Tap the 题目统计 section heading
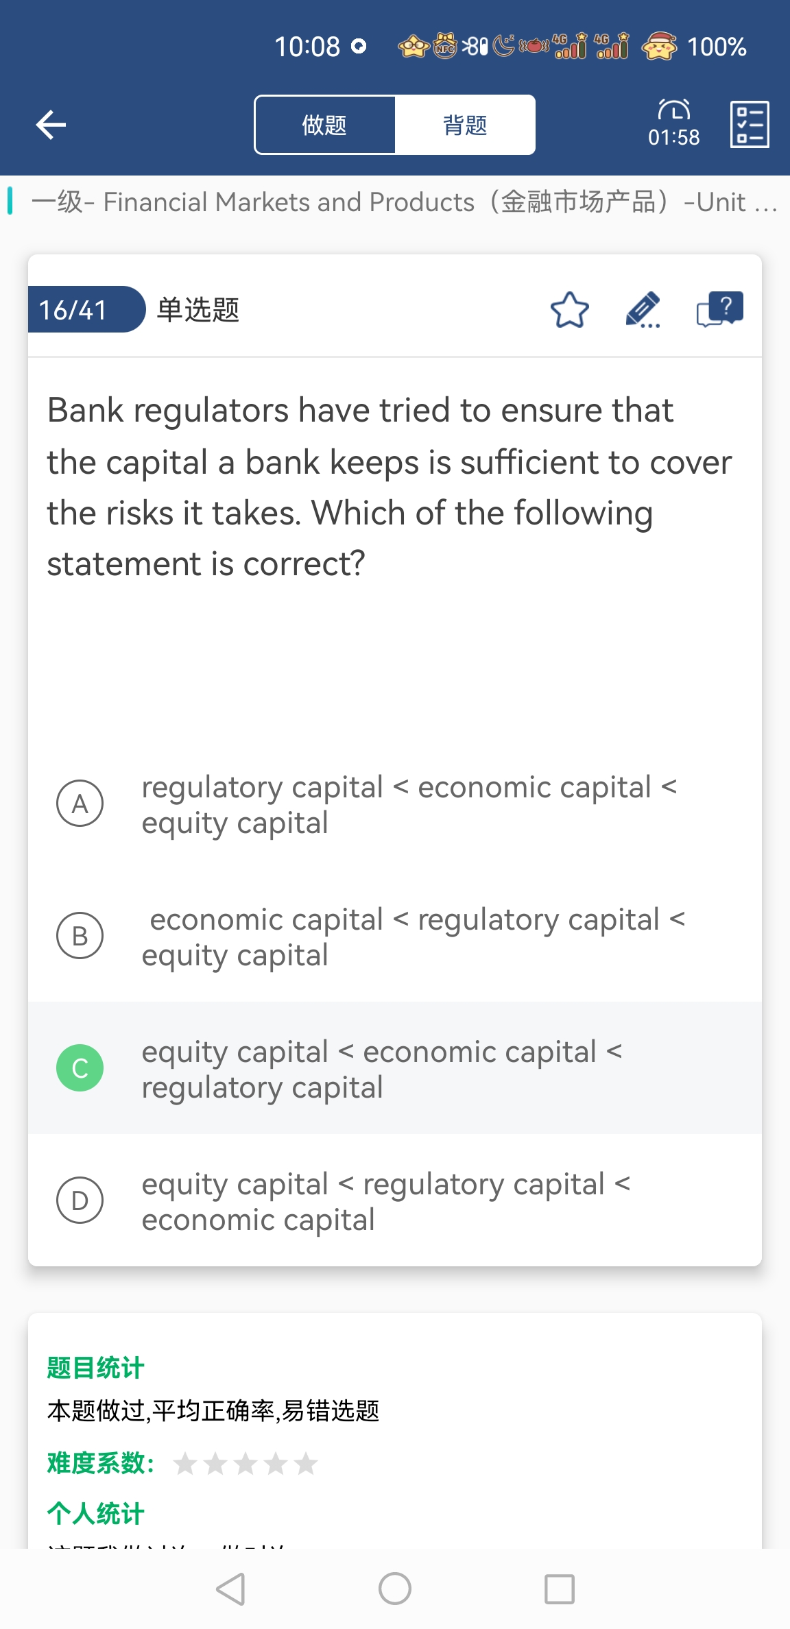Viewport: 790px width, 1629px height. (95, 1368)
